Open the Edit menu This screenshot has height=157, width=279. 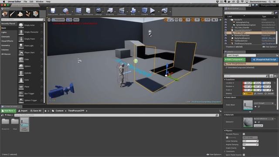[x=31, y=2]
